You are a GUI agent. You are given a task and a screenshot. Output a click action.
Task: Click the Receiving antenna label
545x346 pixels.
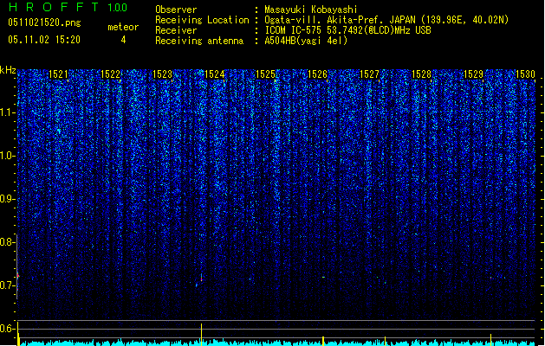pyautogui.click(x=199, y=41)
